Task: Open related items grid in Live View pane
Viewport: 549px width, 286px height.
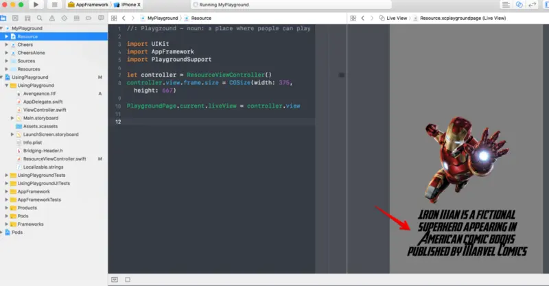Action: coord(353,19)
